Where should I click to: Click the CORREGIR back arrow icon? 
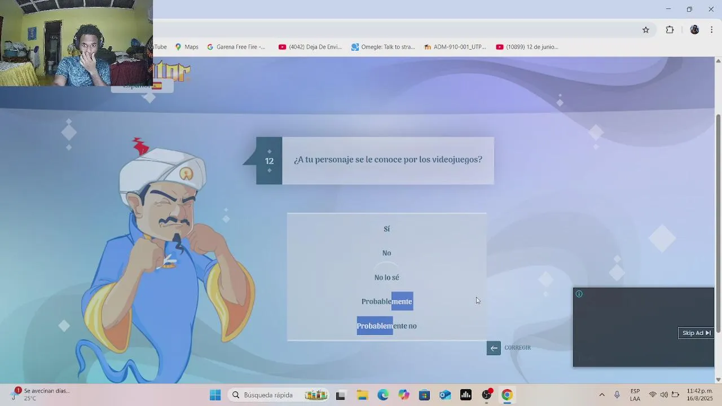(494, 348)
